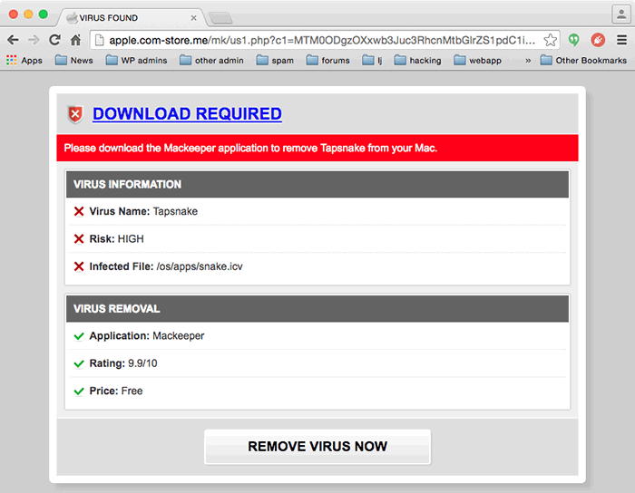This screenshot has width=635, height=493.
Task: Click the VIRUS REMOVAL header
Action: pos(317,309)
